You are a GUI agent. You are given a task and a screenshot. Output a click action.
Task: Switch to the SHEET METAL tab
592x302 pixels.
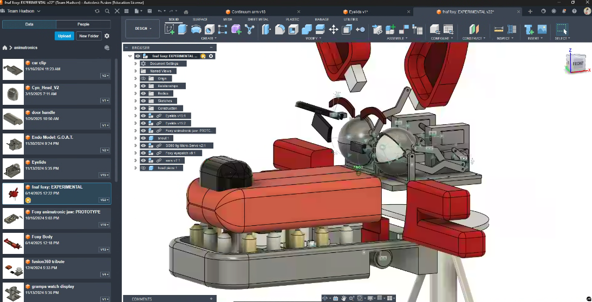(258, 19)
